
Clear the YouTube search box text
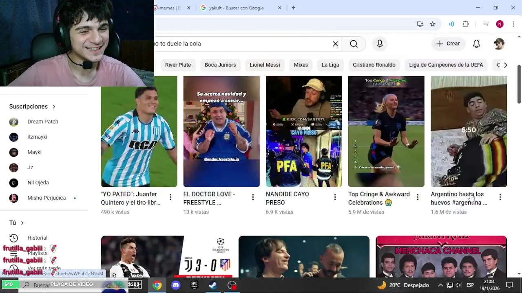click(335, 44)
